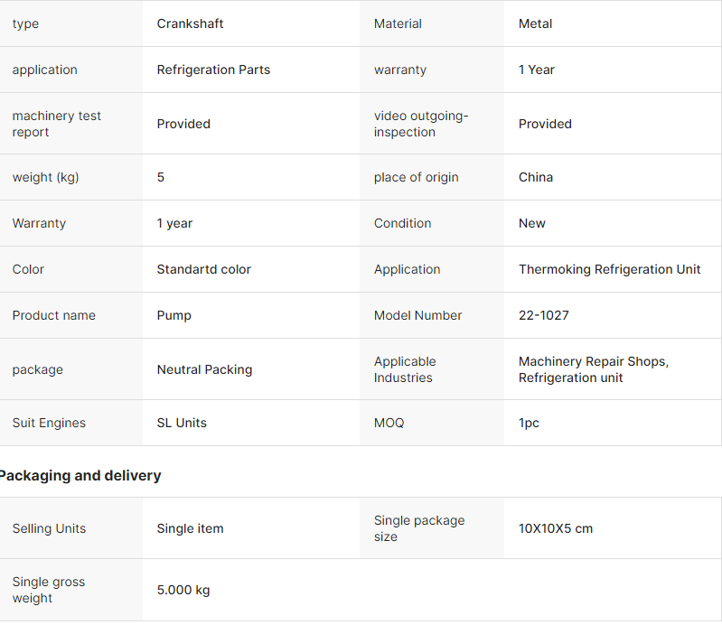The height and width of the screenshot is (625, 722).
Task: Click the Refrigeration Parts cell
Action: coord(213,70)
